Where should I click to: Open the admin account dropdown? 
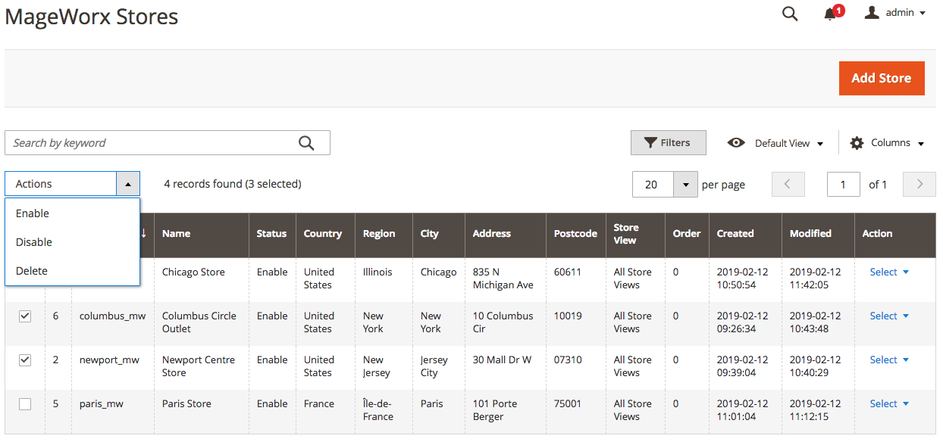tap(895, 13)
